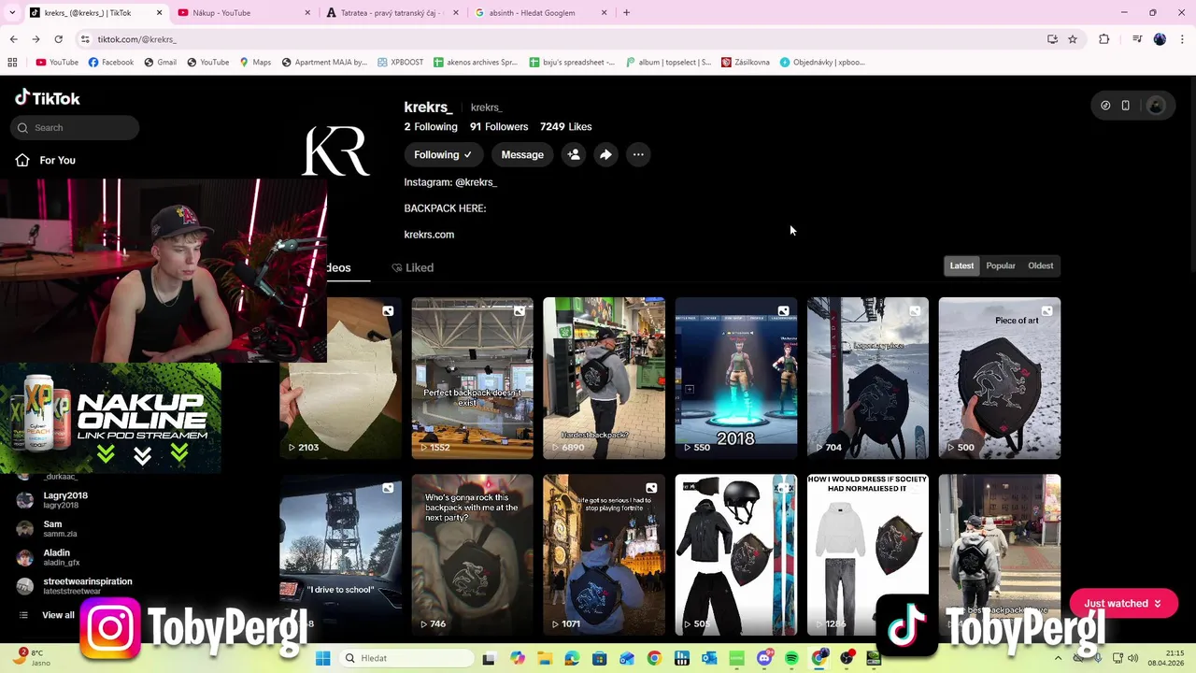Show hidden system tray icons
Screen dimensions: 1196x673
tap(1058, 658)
